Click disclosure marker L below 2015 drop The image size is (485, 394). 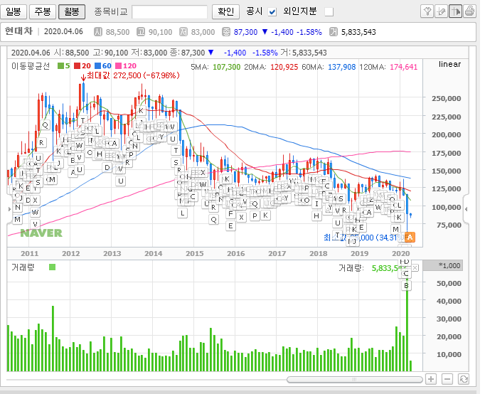[x=183, y=213]
